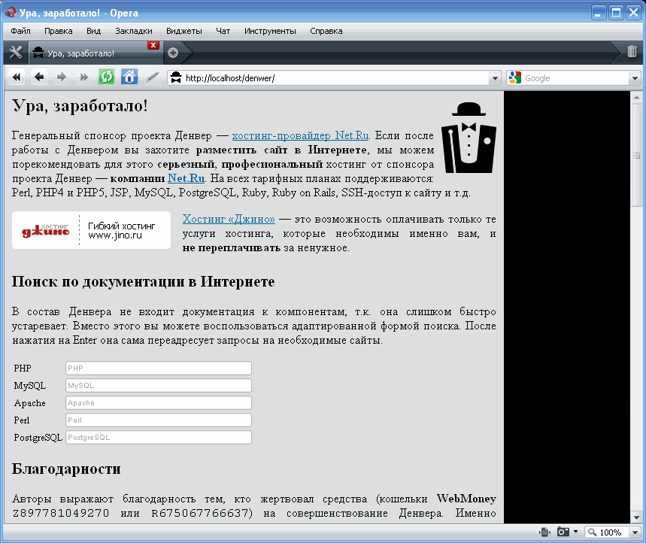The image size is (646, 543).
Task: Open the Виджеты menu
Action: (184, 31)
